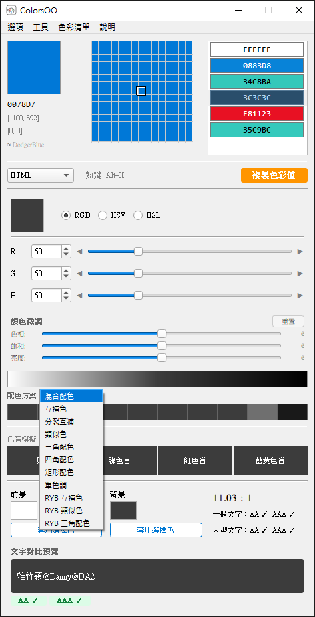
Task: Click the B value input field
Action: (47, 296)
